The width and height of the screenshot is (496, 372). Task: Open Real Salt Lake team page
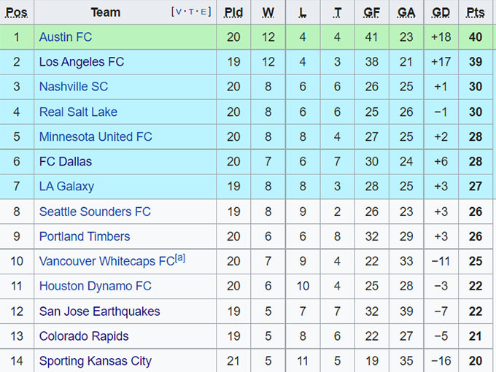click(x=78, y=112)
